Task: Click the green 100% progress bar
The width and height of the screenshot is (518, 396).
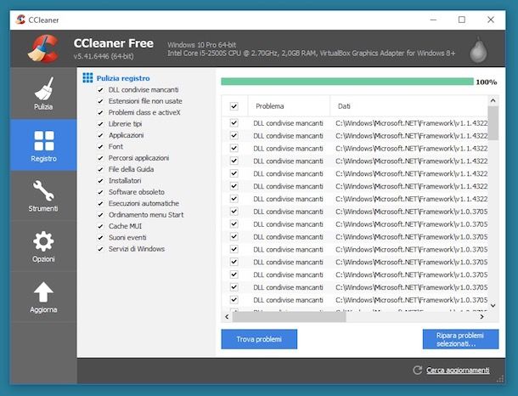Action: coord(347,82)
